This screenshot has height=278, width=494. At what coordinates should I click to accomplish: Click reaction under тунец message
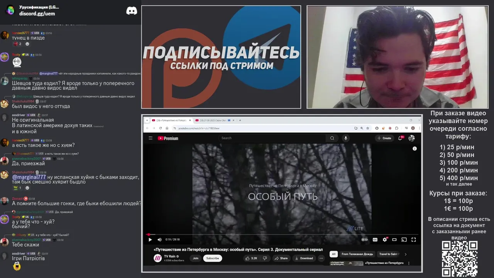coord(18,44)
